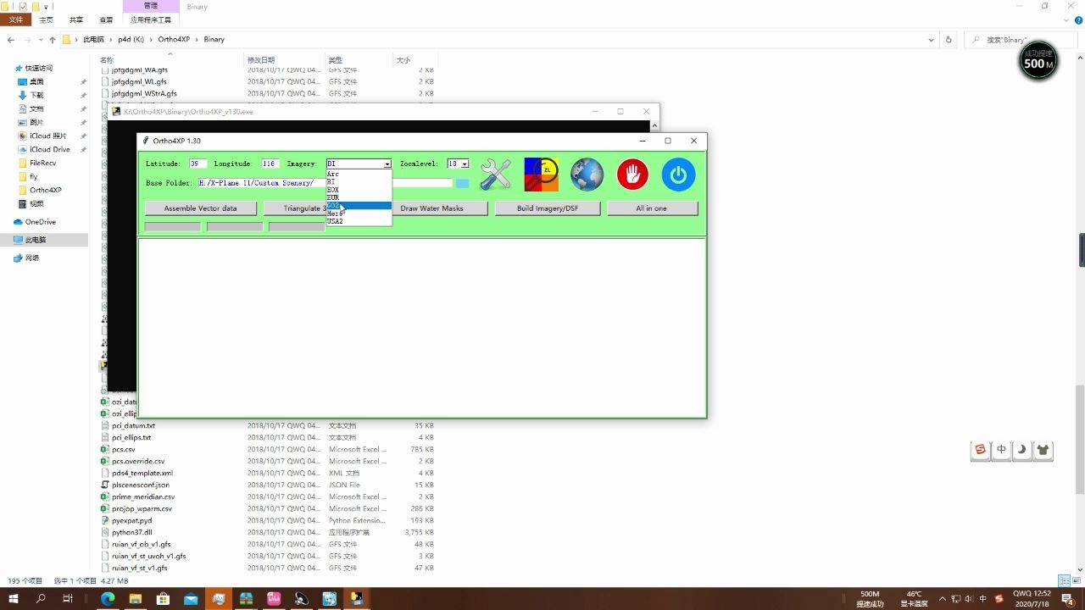Select file pcs.csv
Image resolution: width=1085 pixels, height=610 pixels.
(x=123, y=449)
